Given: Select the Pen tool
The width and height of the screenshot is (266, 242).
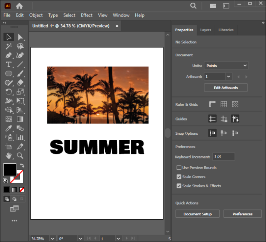Looking at the screenshot, I should 8,55.
